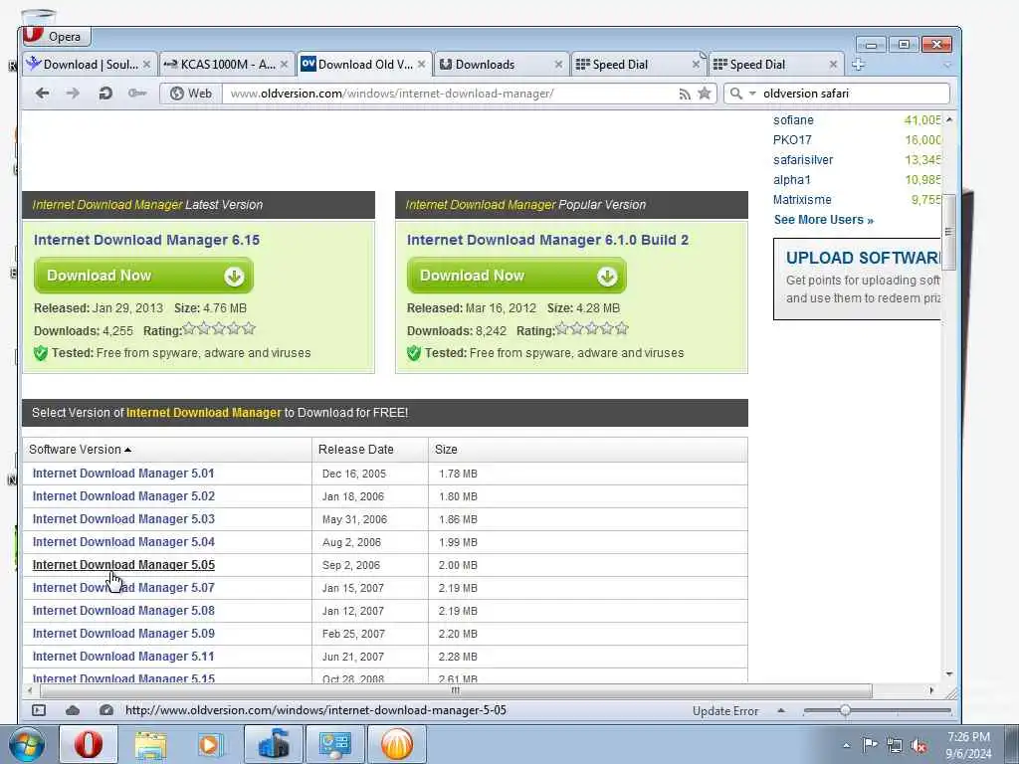This screenshot has height=764, width=1019.
Task: Click the UPLOAD SOFTWARE banner
Action: coord(857,279)
